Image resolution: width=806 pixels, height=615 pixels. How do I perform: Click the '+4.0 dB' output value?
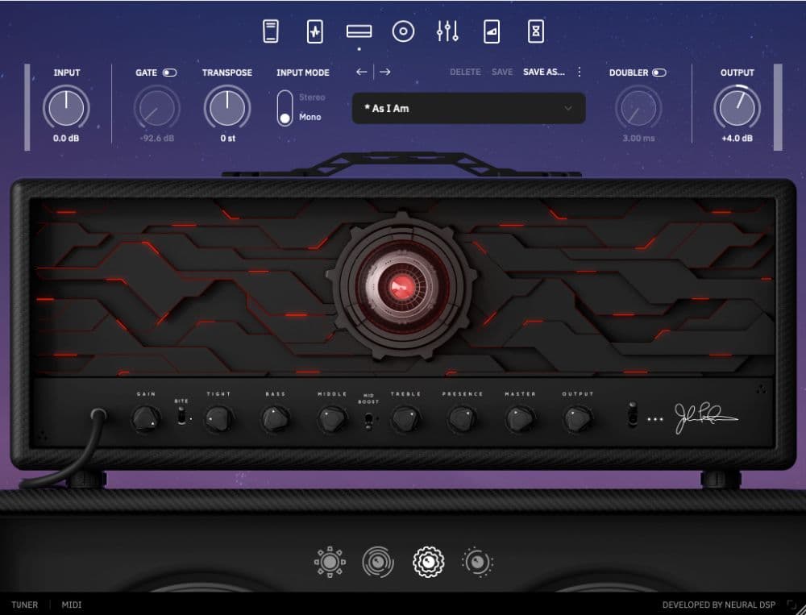pyautogui.click(x=737, y=139)
